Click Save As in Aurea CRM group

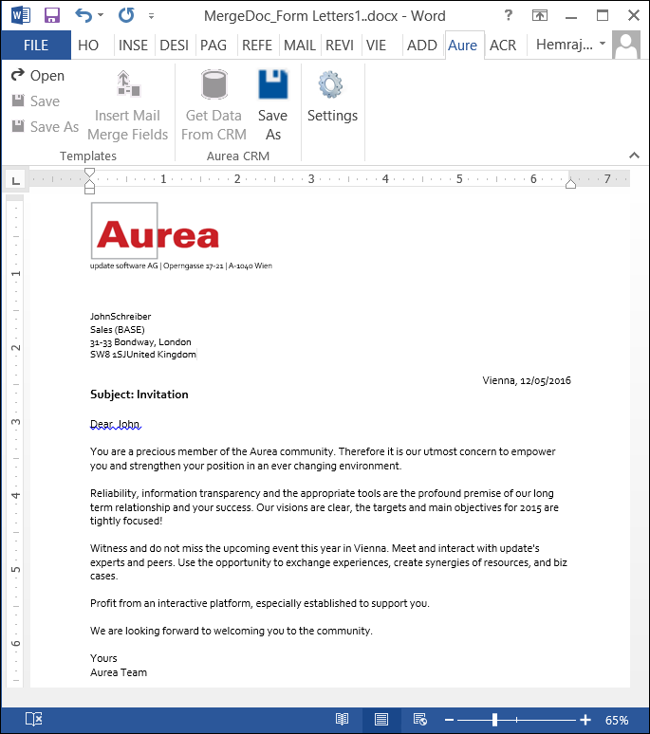point(273,106)
